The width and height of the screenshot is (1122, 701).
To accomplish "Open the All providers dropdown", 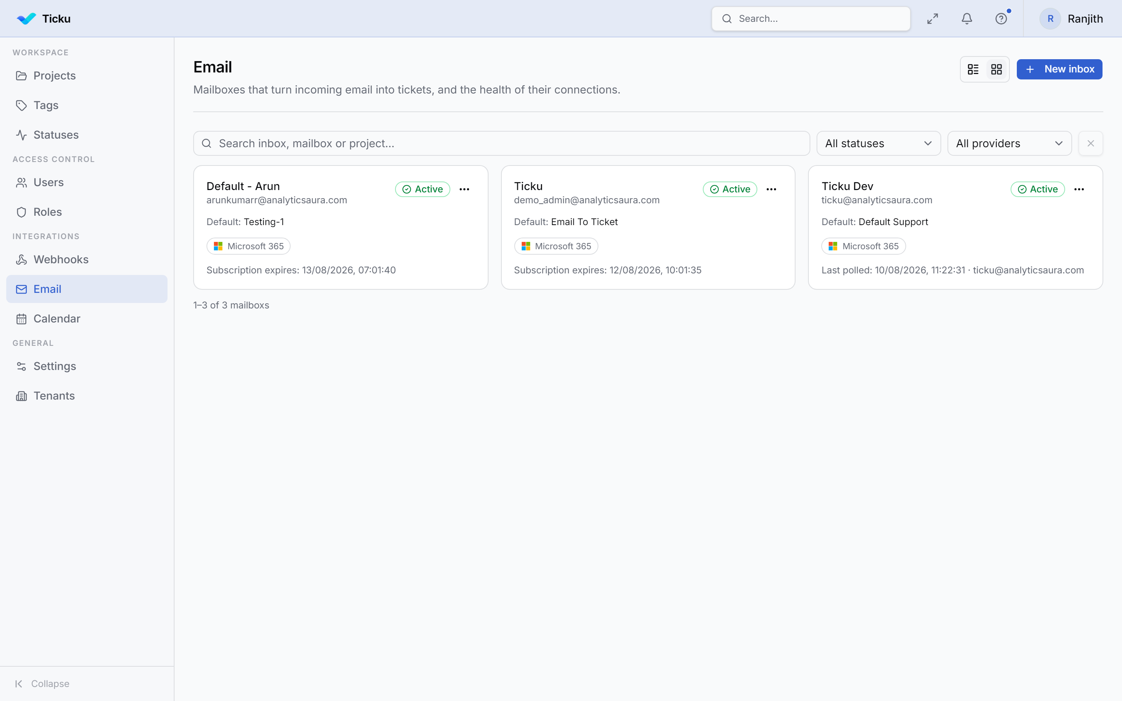I will [1009, 143].
